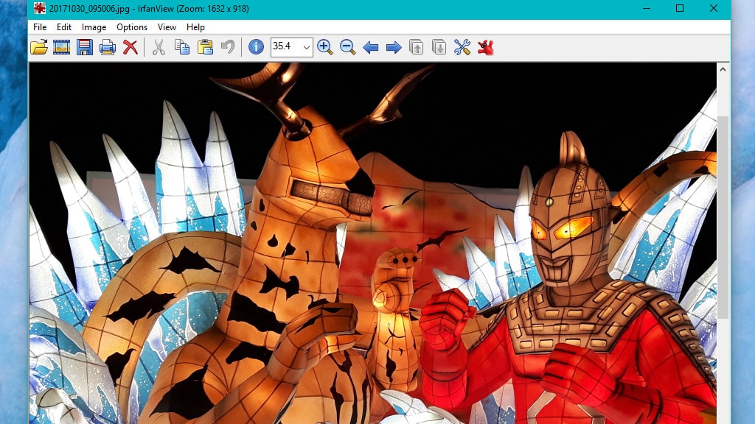Click the Cut scissors icon
The width and height of the screenshot is (755, 424).
[x=159, y=47]
